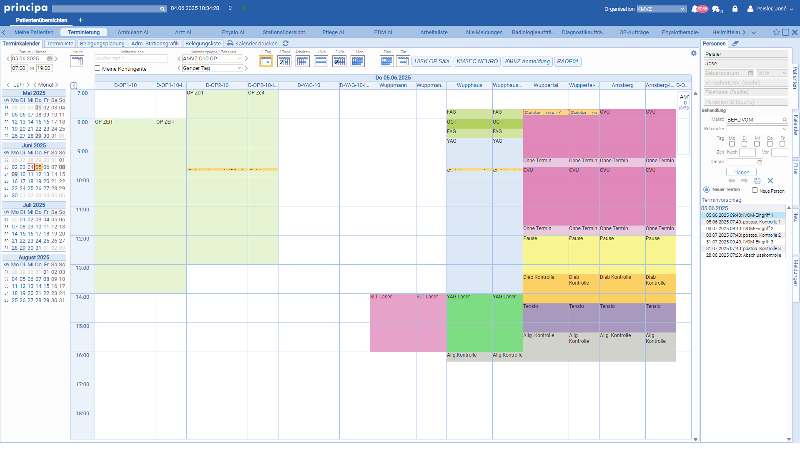Click the HISK OP Säle button
The image size is (800, 449).
pos(432,61)
